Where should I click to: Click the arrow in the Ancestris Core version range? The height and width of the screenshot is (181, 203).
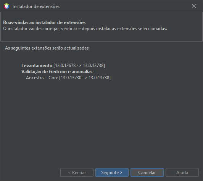click(x=85, y=78)
